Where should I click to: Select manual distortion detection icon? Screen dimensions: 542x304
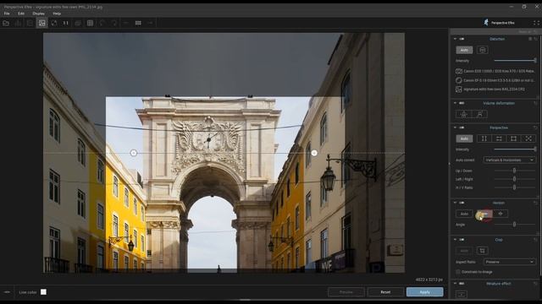(482, 50)
